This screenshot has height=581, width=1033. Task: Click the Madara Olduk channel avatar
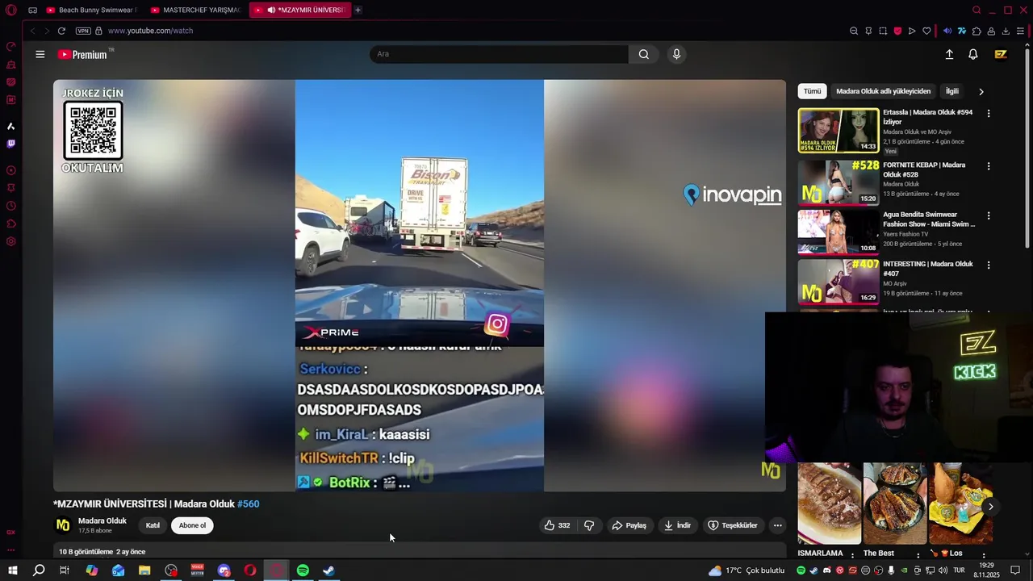tap(63, 525)
